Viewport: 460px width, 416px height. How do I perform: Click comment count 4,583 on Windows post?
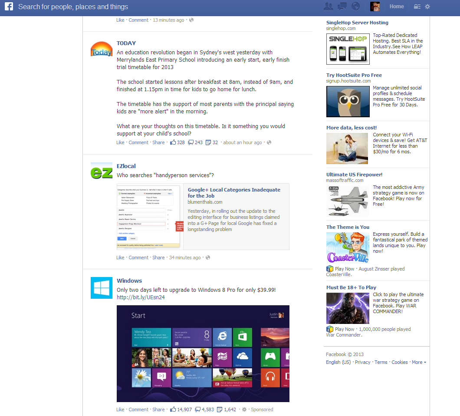204,409
